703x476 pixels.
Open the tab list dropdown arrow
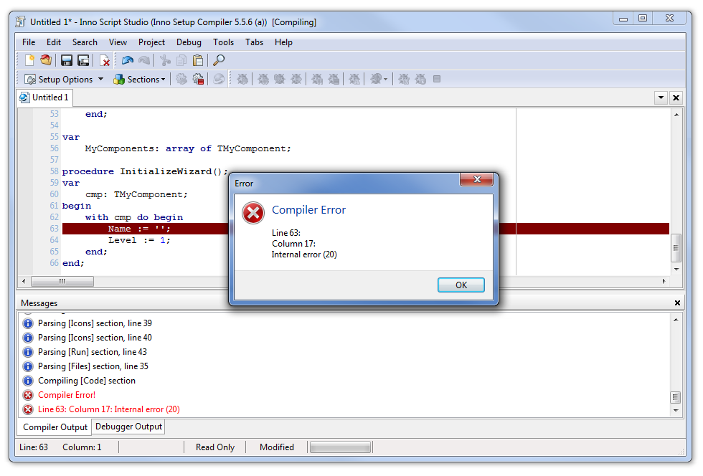click(x=661, y=97)
